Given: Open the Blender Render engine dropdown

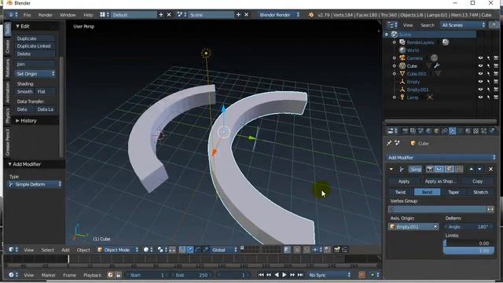Looking at the screenshot, I should (279, 15).
